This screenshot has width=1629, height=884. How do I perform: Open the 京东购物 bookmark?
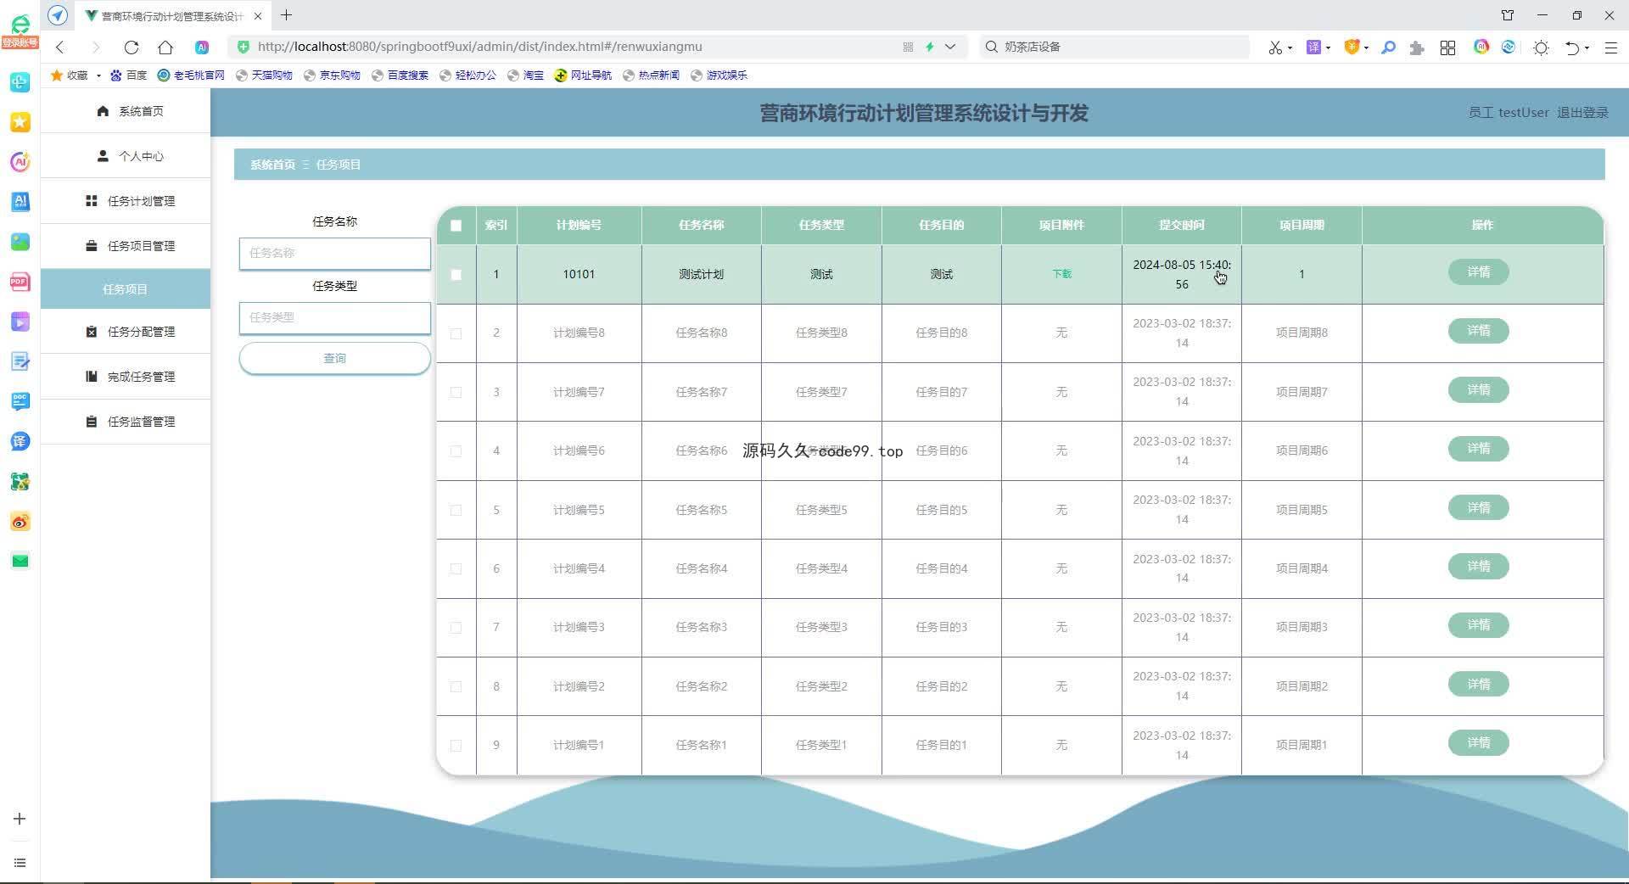pos(332,76)
